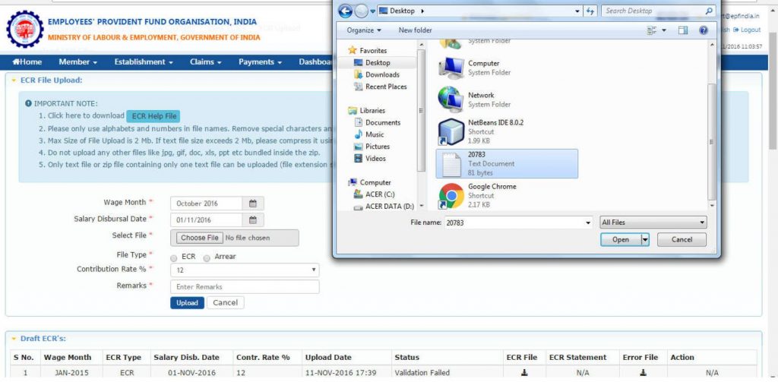Open ACER (C:) drive in sidebar
778x382 pixels.
tap(374, 194)
